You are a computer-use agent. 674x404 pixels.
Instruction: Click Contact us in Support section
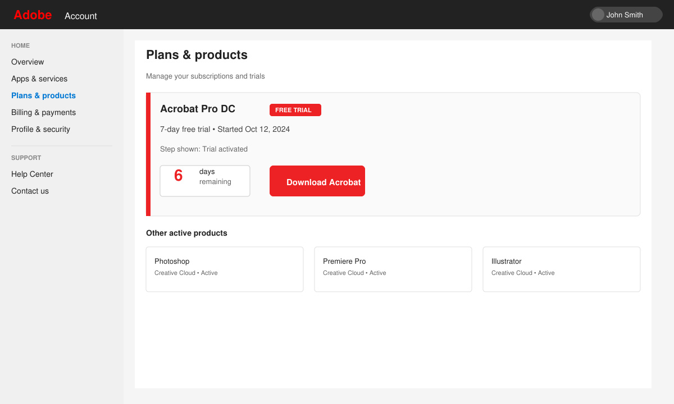[x=30, y=191]
